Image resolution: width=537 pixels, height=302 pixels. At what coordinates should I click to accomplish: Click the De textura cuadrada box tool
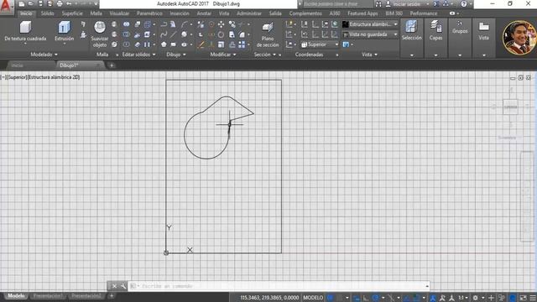[x=25, y=31]
